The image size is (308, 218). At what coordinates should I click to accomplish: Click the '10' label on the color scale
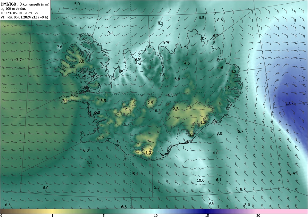point(156,216)
